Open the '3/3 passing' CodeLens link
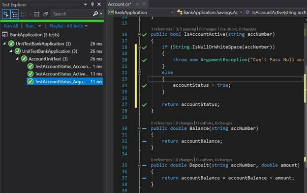307x193 pixels. click(186, 29)
